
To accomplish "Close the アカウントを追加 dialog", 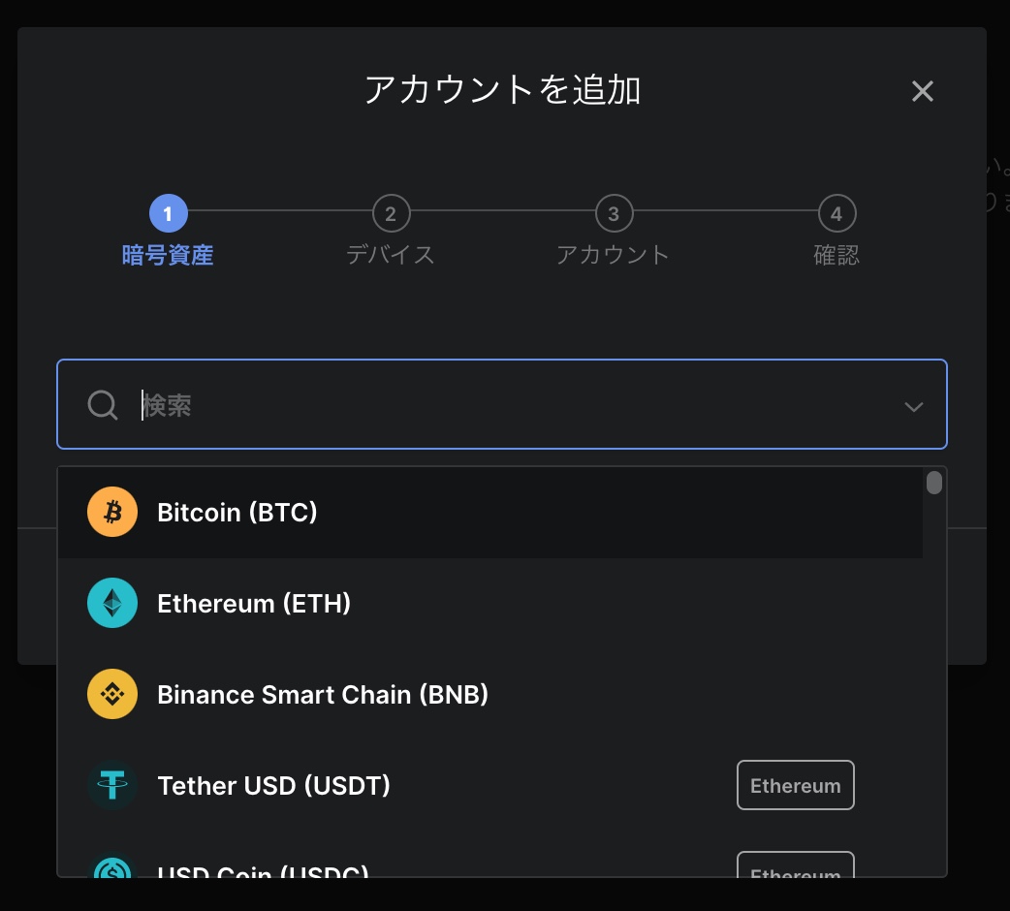I will click(922, 91).
